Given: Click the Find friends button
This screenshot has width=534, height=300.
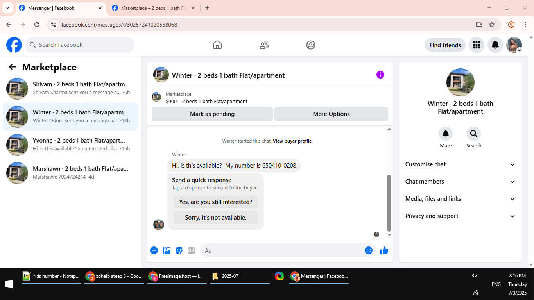Looking at the screenshot, I should click(x=445, y=45).
